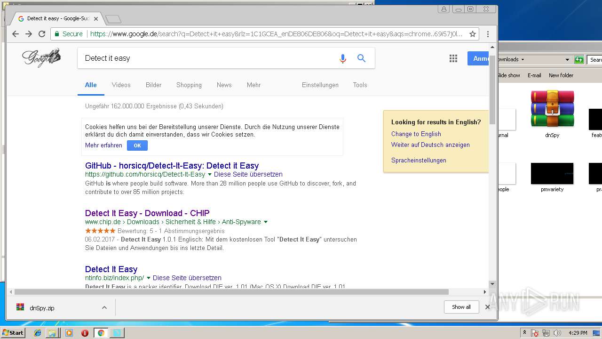The image size is (602, 339).
Task: Open the Detect It Easy ntinfo.biz result
Action: coord(111,269)
